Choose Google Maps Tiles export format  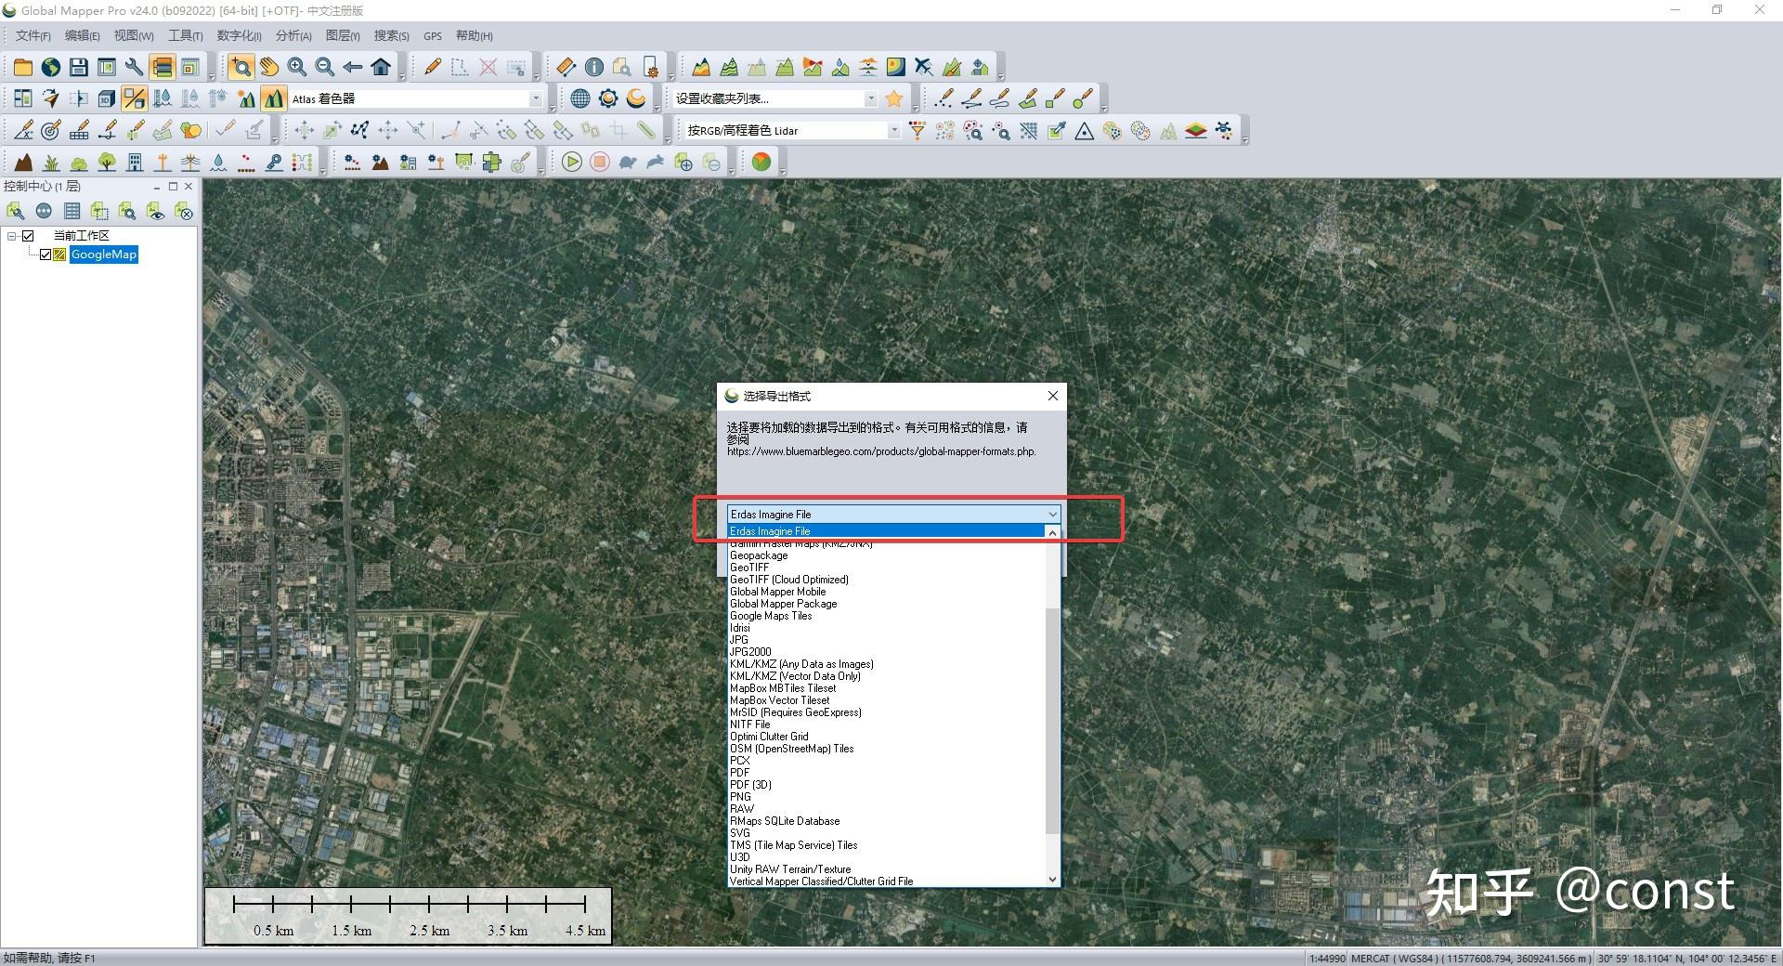click(x=771, y=616)
